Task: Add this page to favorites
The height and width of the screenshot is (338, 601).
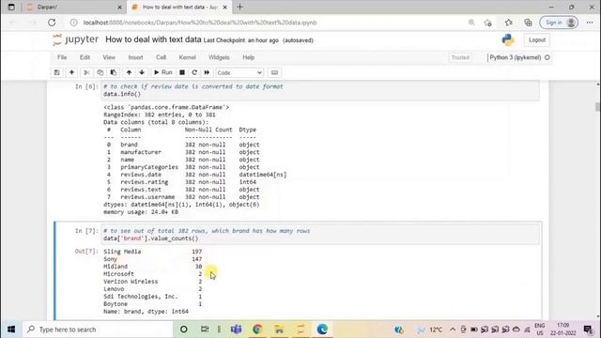Action: click(x=488, y=23)
